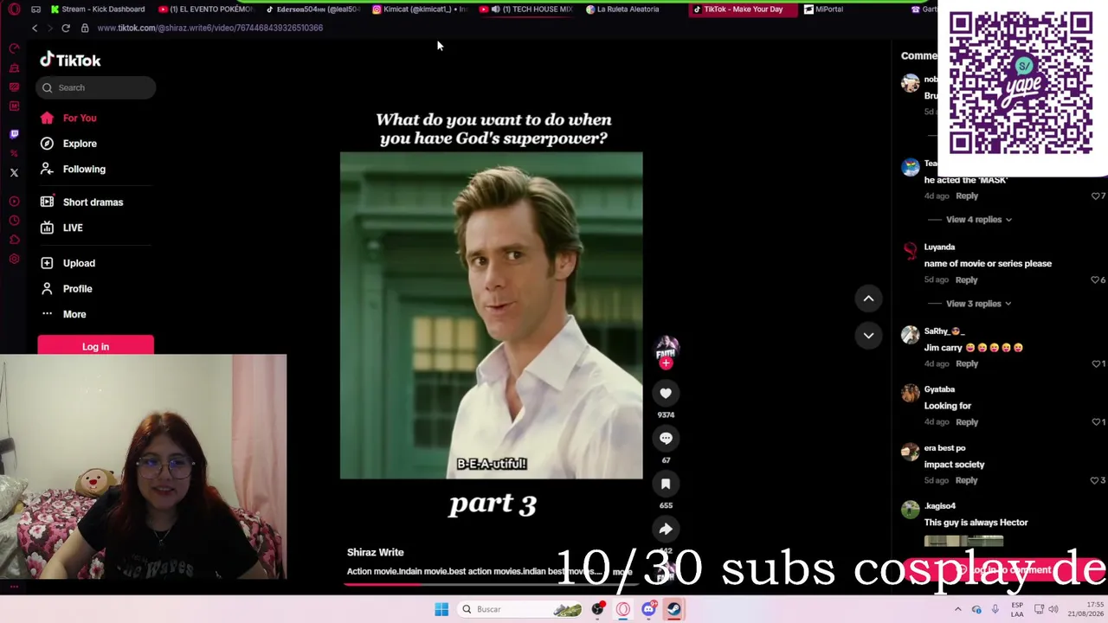
Task: Reply to the 'he acted the MASK' comment
Action: [966, 196]
